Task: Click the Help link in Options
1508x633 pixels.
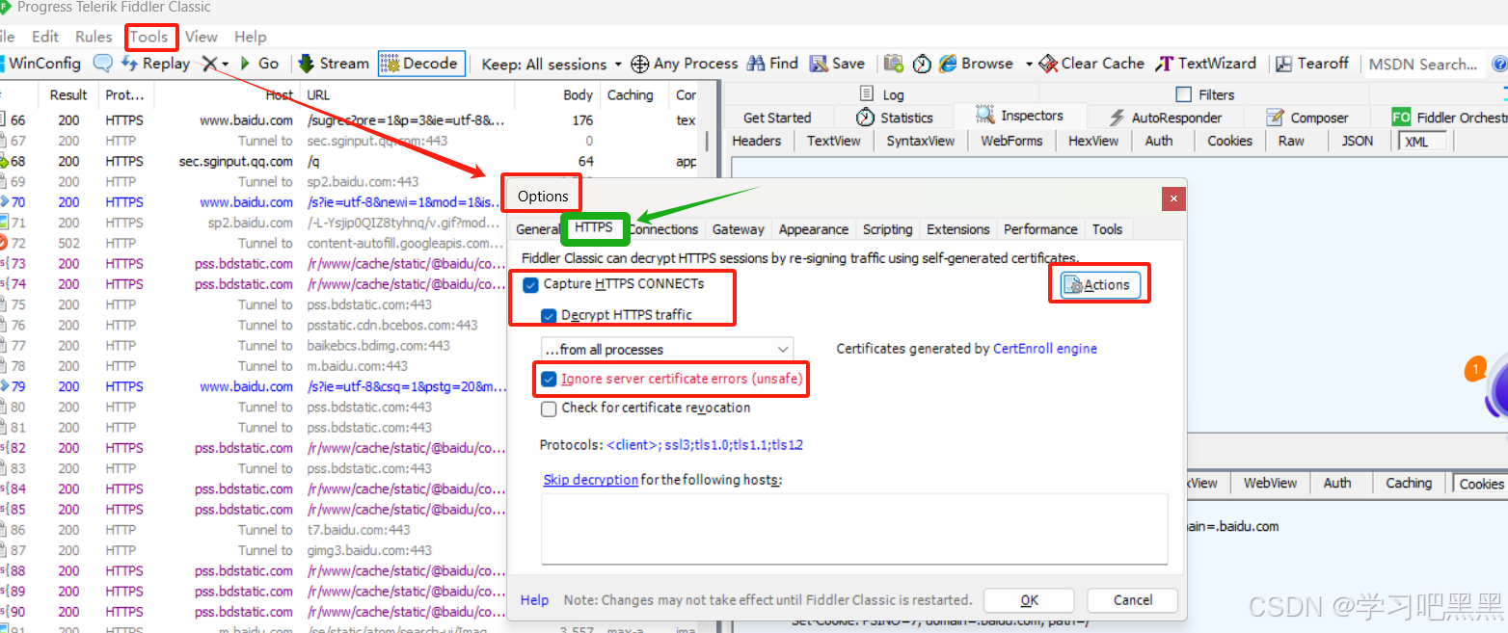Action: point(534,600)
